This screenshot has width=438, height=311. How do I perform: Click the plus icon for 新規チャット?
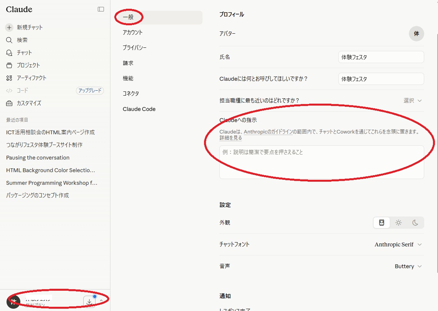(x=9, y=27)
